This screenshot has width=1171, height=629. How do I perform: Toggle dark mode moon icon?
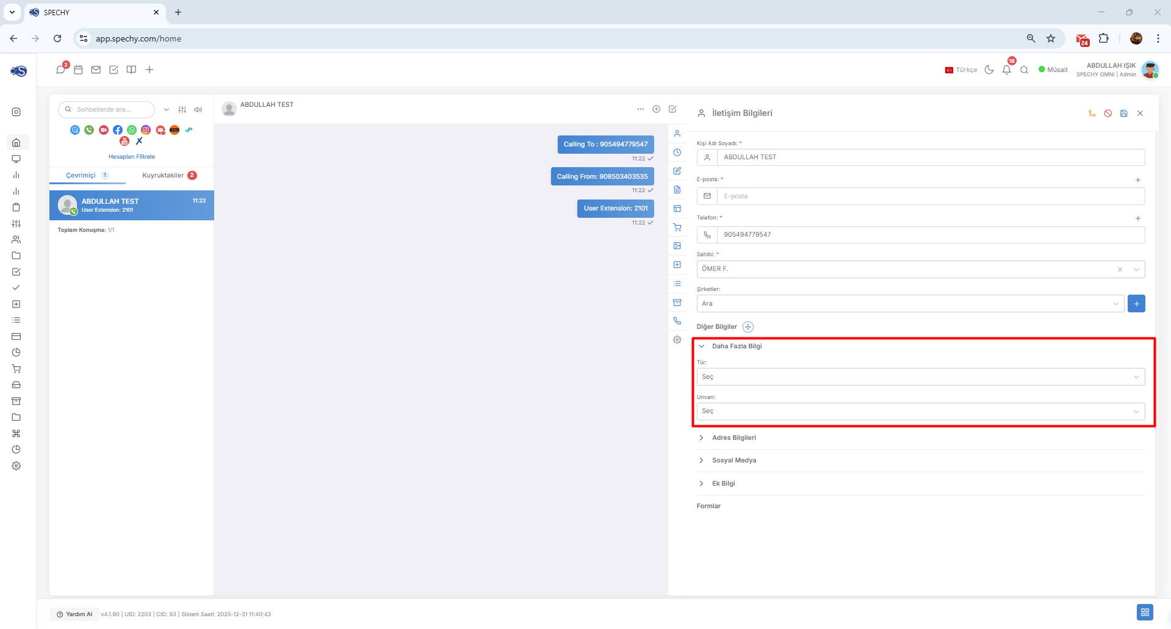989,70
